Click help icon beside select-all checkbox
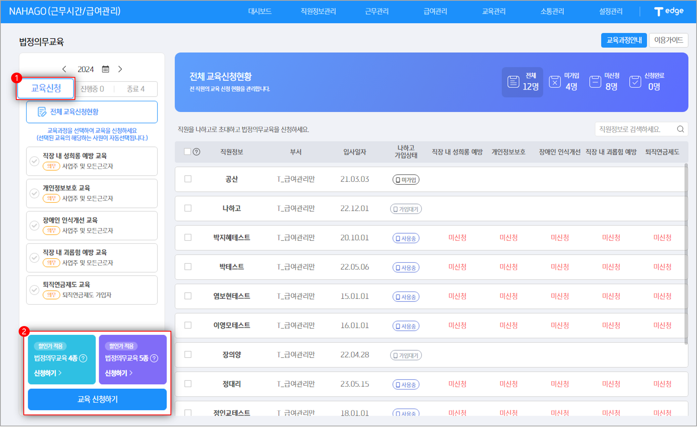Image resolution: width=697 pixels, height=428 pixels. click(197, 152)
